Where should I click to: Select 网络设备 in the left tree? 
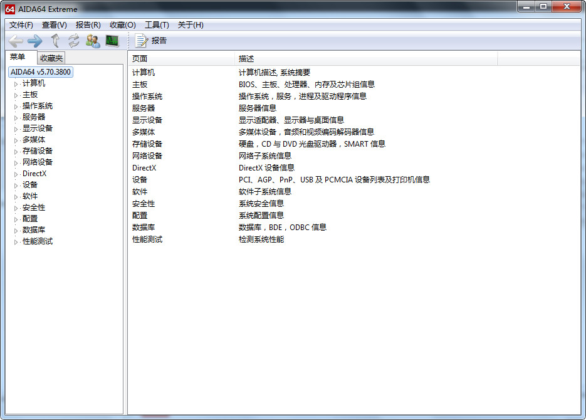[x=38, y=162]
